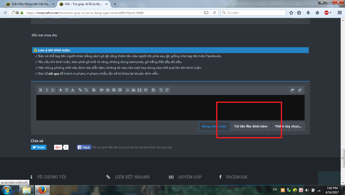Focus the comment text editor area
Viewport: 345px width, 195px height.
170,108
